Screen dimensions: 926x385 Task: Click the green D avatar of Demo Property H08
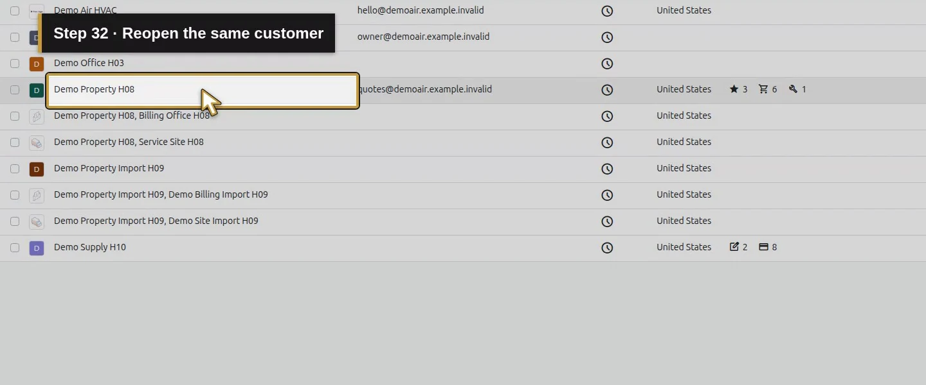pos(37,90)
